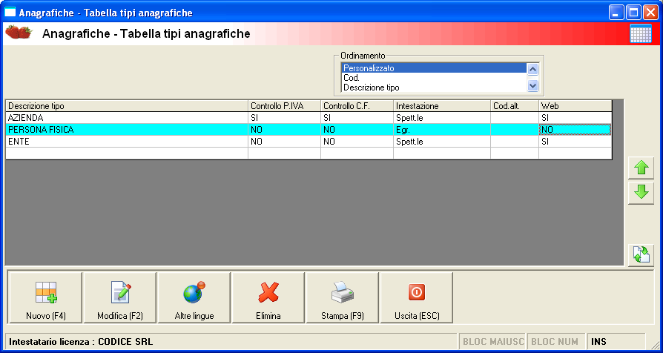Viewport: 663px width, 353px height.
Task: Click BLOC MAIUSC status indicator
Action: [493, 342]
